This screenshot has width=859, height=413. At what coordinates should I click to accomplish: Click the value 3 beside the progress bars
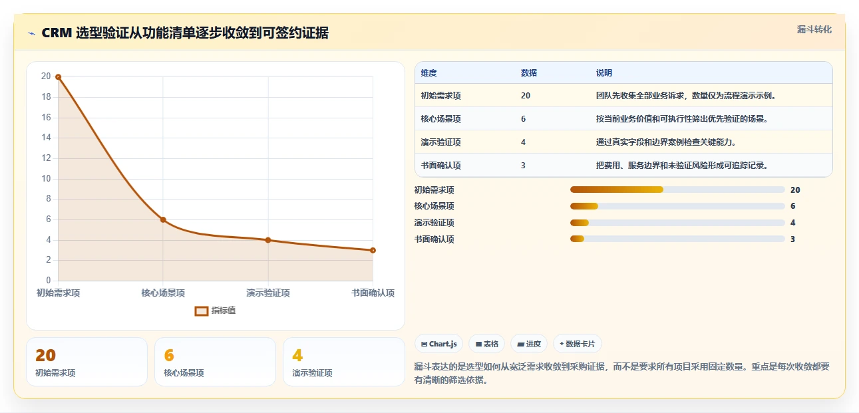792,239
